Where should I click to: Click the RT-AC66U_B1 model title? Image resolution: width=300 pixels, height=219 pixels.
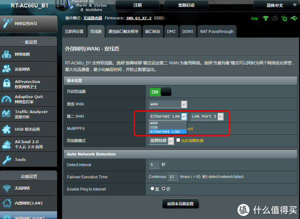pyautogui.click(x=29, y=6)
